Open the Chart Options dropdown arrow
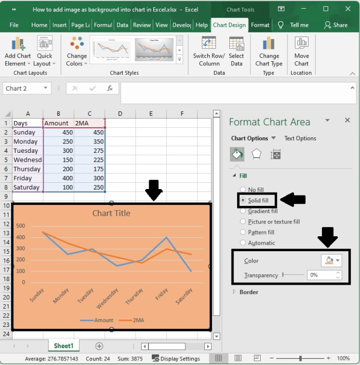This screenshot has width=360, height=365. click(274, 138)
